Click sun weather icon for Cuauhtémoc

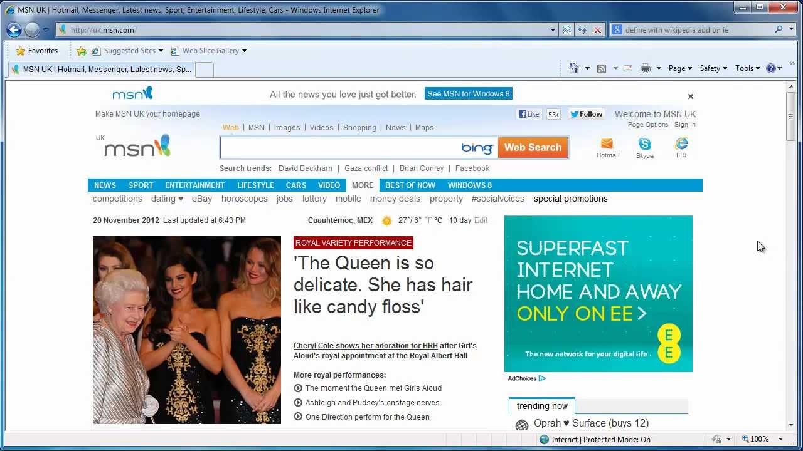387,220
